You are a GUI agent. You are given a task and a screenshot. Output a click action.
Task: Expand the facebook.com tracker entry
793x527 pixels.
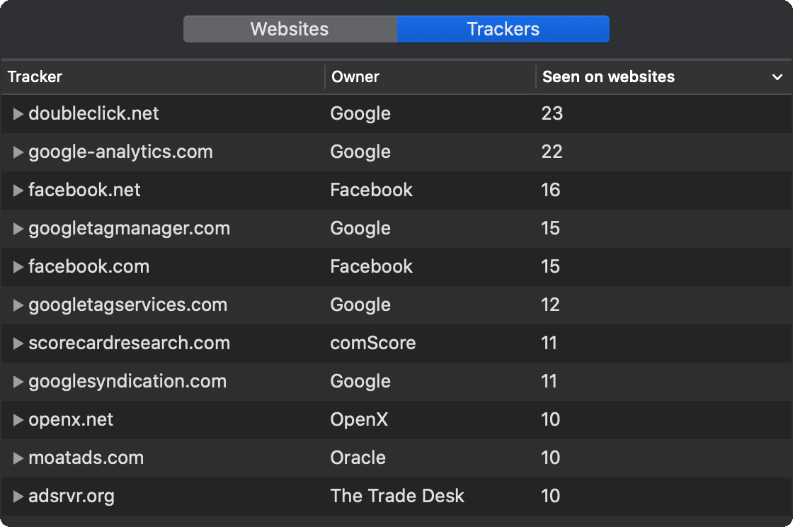(18, 266)
